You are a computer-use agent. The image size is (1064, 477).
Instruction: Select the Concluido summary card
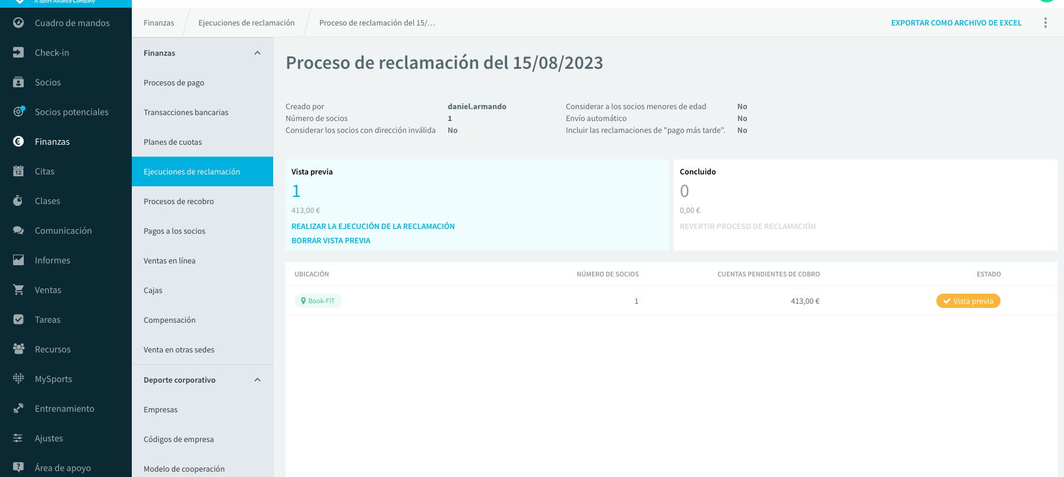coord(866,205)
